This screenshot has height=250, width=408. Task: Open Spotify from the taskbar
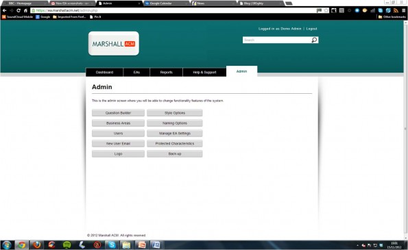click(x=67, y=245)
